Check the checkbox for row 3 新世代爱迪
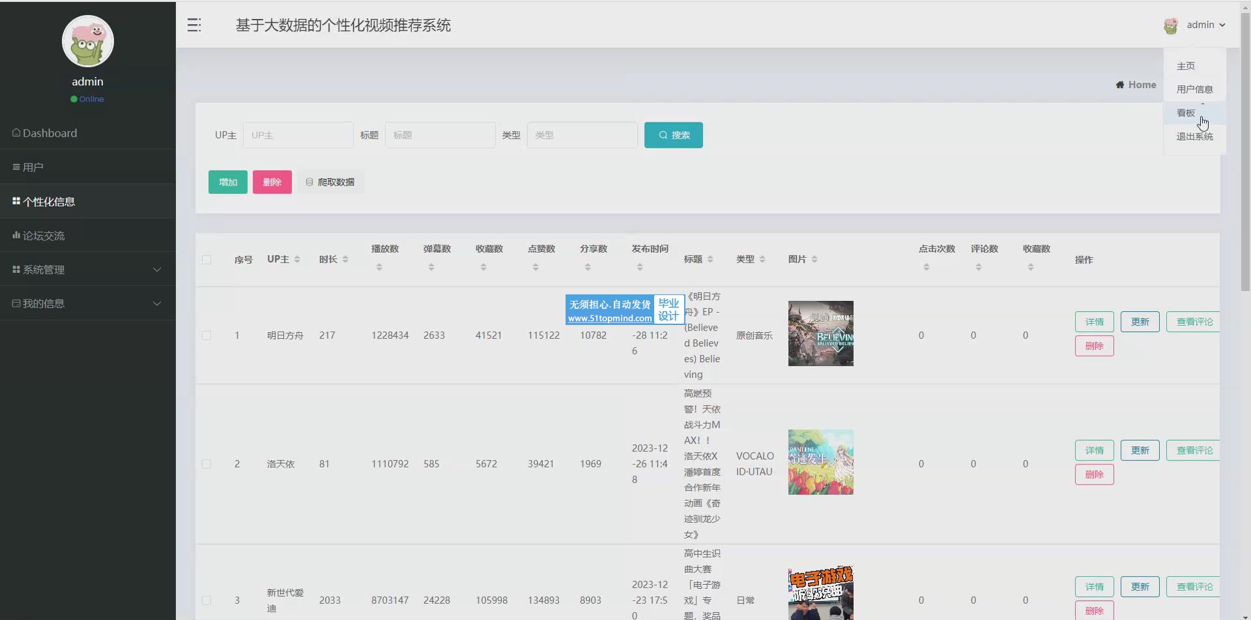 [x=207, y=600]
